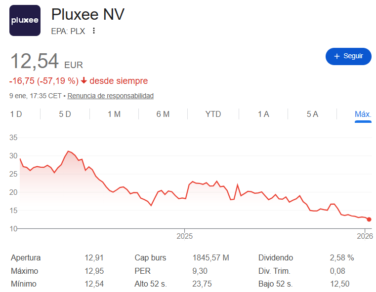
Task: Click the Dividendo label
Action: point(276,258)
